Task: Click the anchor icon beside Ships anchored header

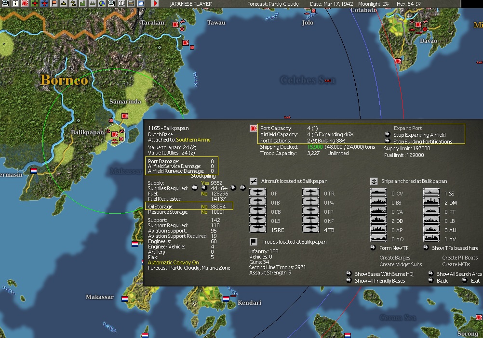Action: [374, 181]
